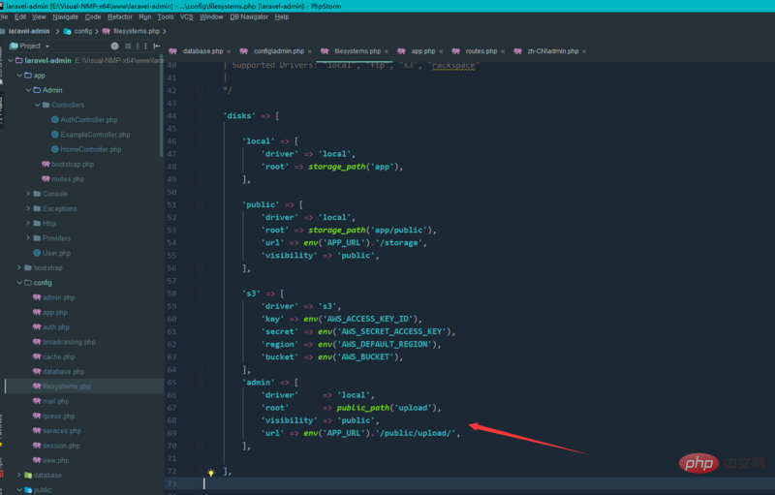Viewport: 775px width, 495px height.
Task: Expand the database folder in tree
Action: point(19,475)
